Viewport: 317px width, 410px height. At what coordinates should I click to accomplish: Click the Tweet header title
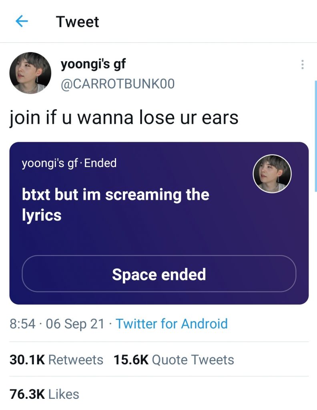coord(77,22)
